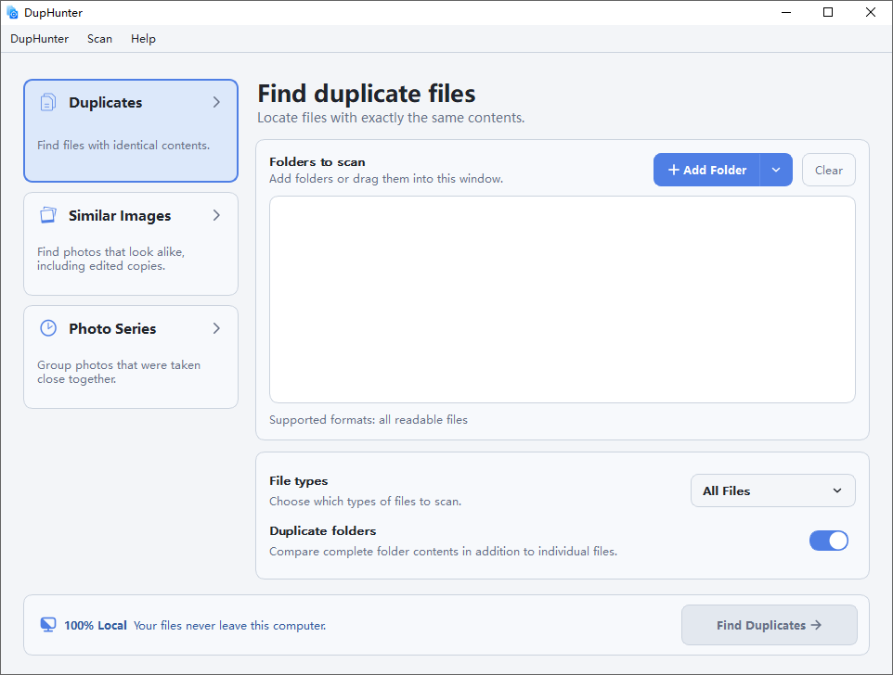893x675 pixels.
Task: Click the 100% Local monitor icon
Action: tap(48, 625)
